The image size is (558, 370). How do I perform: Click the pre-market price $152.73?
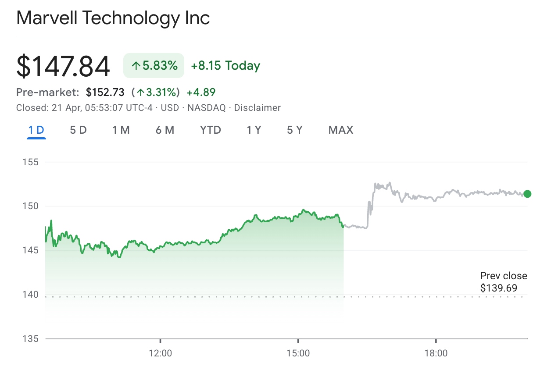[105, 92]
